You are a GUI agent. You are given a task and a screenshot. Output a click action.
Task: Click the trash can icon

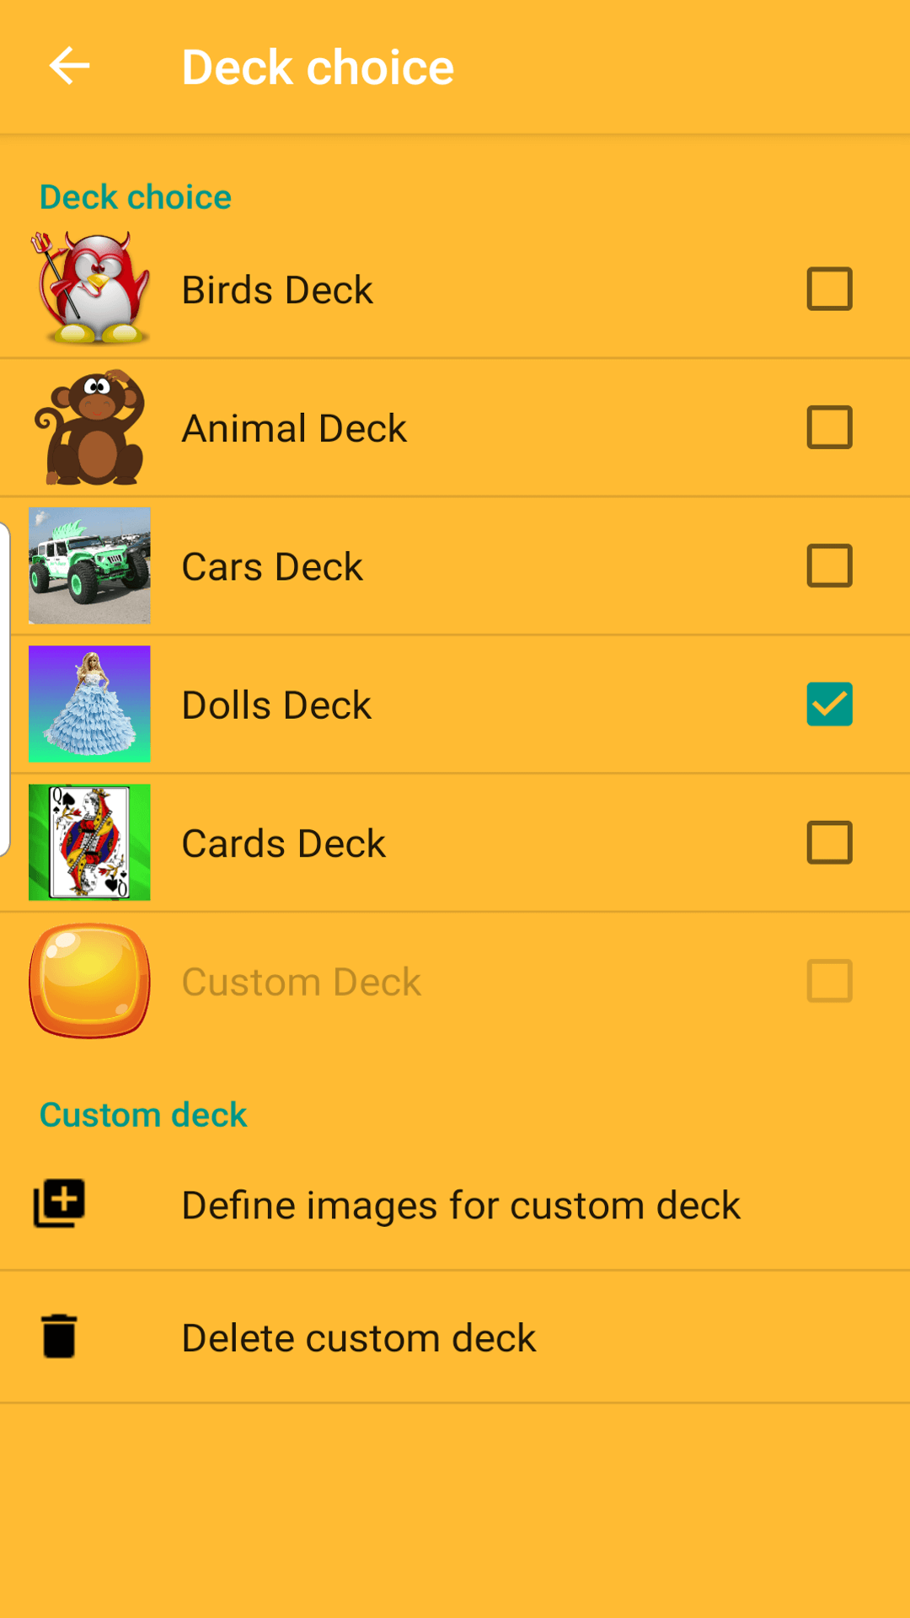[x=59, y=1337]
